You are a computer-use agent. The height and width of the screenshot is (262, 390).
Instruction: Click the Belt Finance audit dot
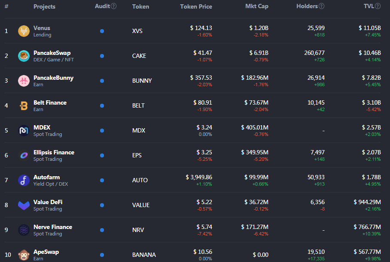(102, 105)
